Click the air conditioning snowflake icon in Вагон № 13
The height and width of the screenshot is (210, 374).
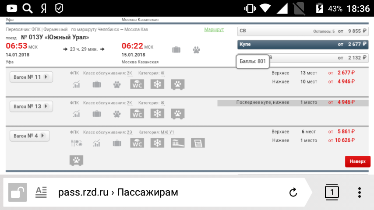[x=157, y=114]
